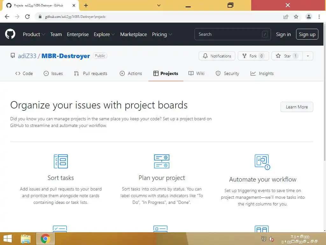This screenshot has height=245, width=326.
Task: Switch to the Security tab
Action: (x=227, y=73)
